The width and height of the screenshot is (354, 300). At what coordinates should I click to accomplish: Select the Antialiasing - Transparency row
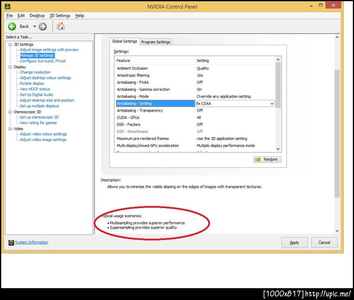click(195, 110)
